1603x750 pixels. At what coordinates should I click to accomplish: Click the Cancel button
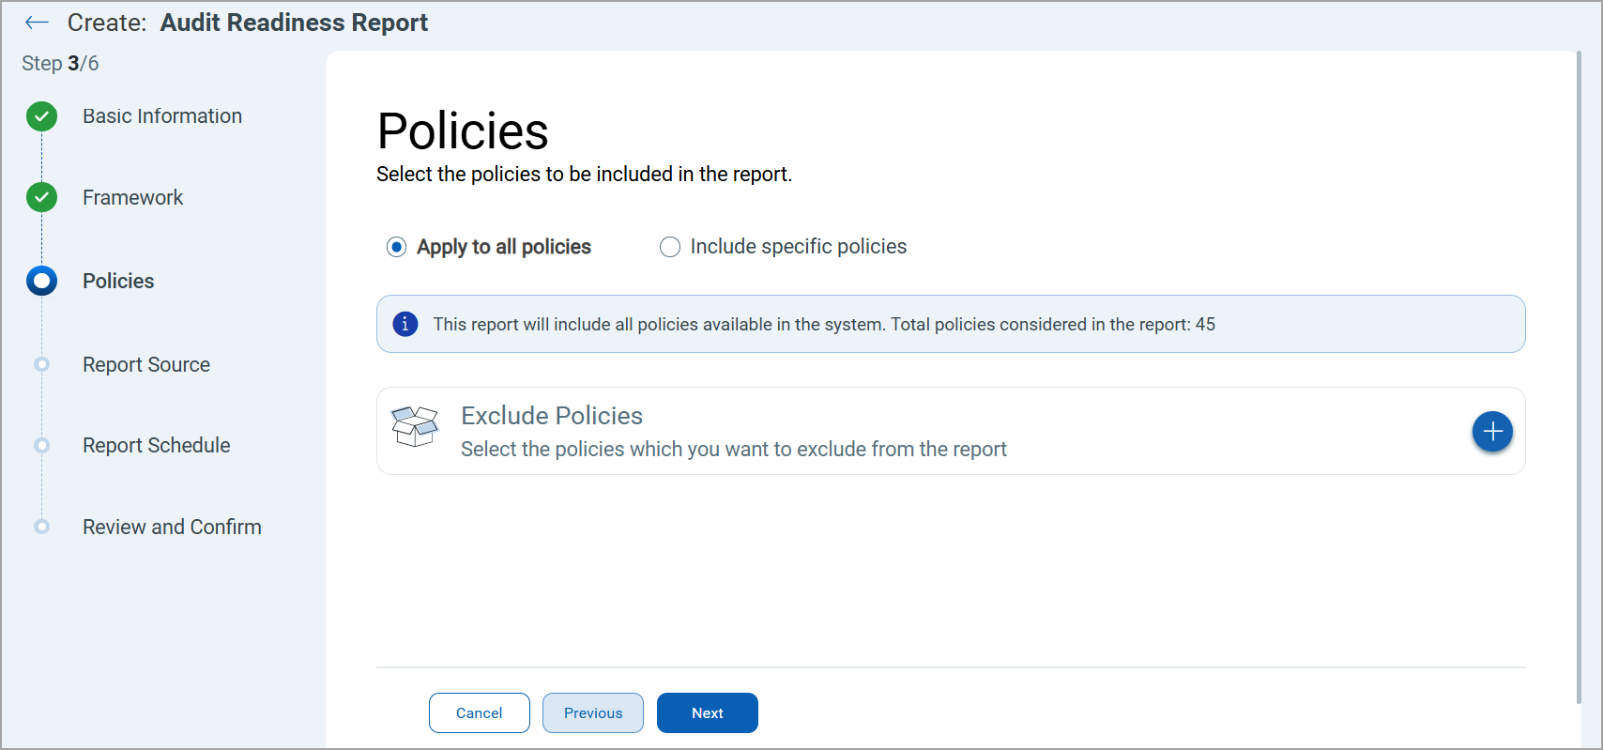coord(480,713)
